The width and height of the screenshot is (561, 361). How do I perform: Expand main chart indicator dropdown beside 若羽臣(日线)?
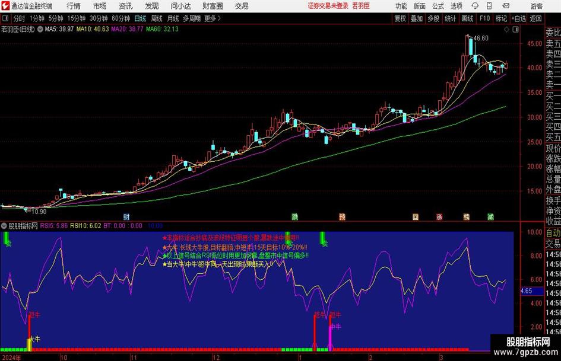click(40, 29)
